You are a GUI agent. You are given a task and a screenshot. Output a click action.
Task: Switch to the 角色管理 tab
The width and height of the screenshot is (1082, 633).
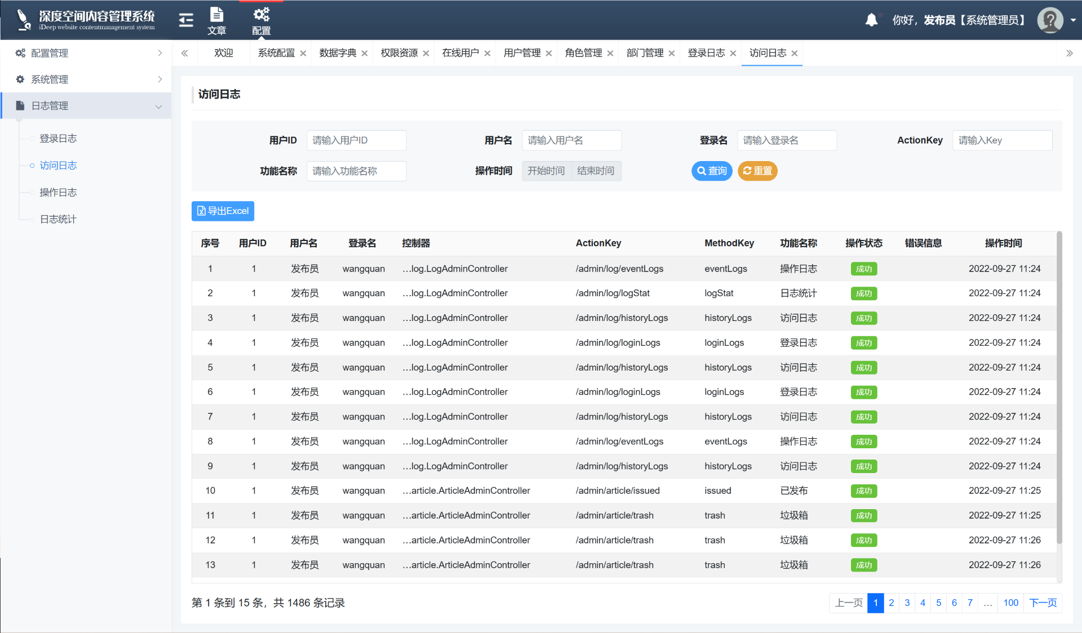point(583,53)
